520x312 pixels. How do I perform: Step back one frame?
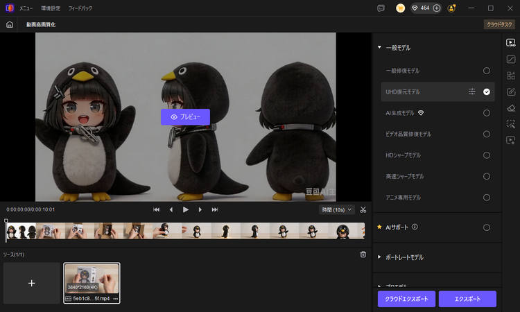pyautogui.click(x=171, y=209)
